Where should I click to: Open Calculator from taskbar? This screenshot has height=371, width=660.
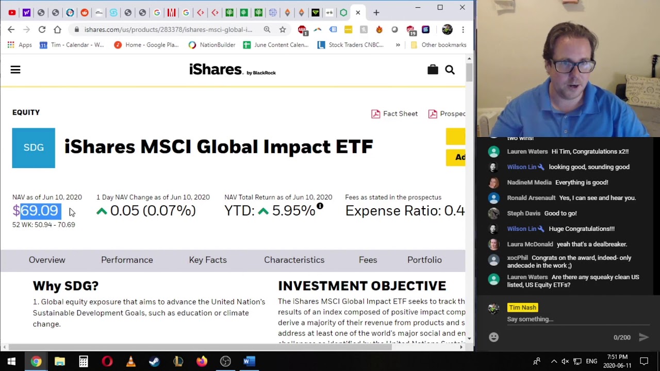[x=83, y=361]
